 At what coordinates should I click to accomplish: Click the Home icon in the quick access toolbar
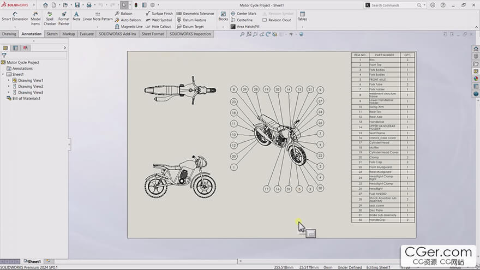click(x=45, y=5)
